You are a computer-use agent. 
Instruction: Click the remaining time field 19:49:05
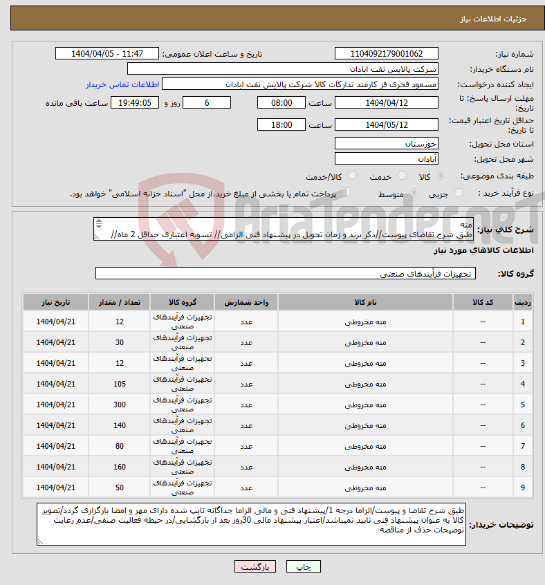(135, 102)
